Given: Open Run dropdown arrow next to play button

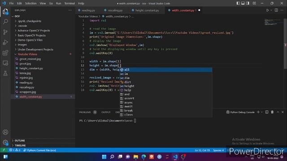Looking at the screenshot, I should coord(271,10).
